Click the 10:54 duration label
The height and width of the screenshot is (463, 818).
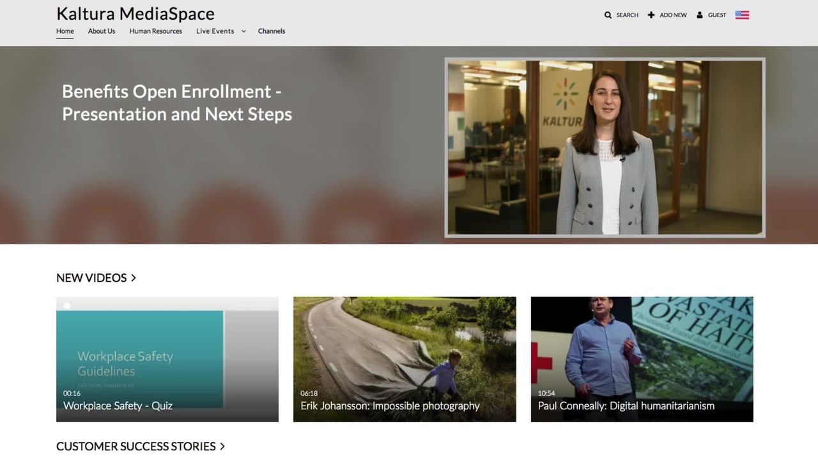pos(546,393)
